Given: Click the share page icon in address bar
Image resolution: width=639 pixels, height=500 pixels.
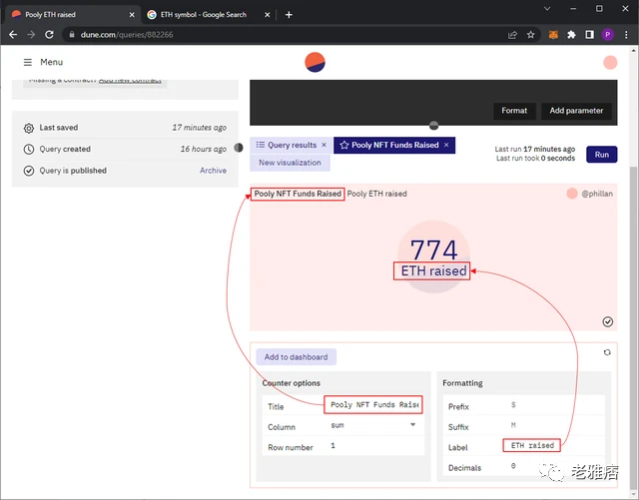Looking at the screenshot, I should 512,35.
